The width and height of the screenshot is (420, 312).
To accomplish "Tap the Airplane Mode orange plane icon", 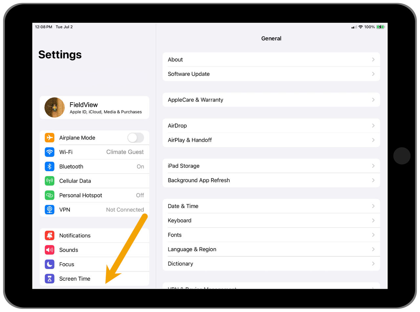I will [x=50, y=138].
